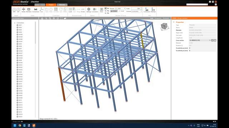Open the Conversion table icon
Viewport: 229px width, 128px height.
tap(95, 10)
